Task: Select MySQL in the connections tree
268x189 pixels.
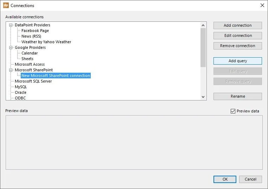Action: click(x=21, y=87)
